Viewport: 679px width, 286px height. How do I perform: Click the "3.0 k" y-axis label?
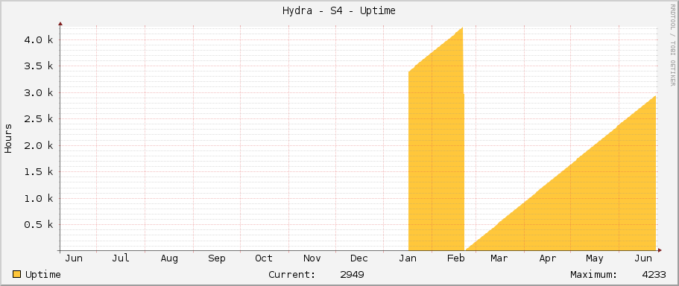click(x=38, y=92)
